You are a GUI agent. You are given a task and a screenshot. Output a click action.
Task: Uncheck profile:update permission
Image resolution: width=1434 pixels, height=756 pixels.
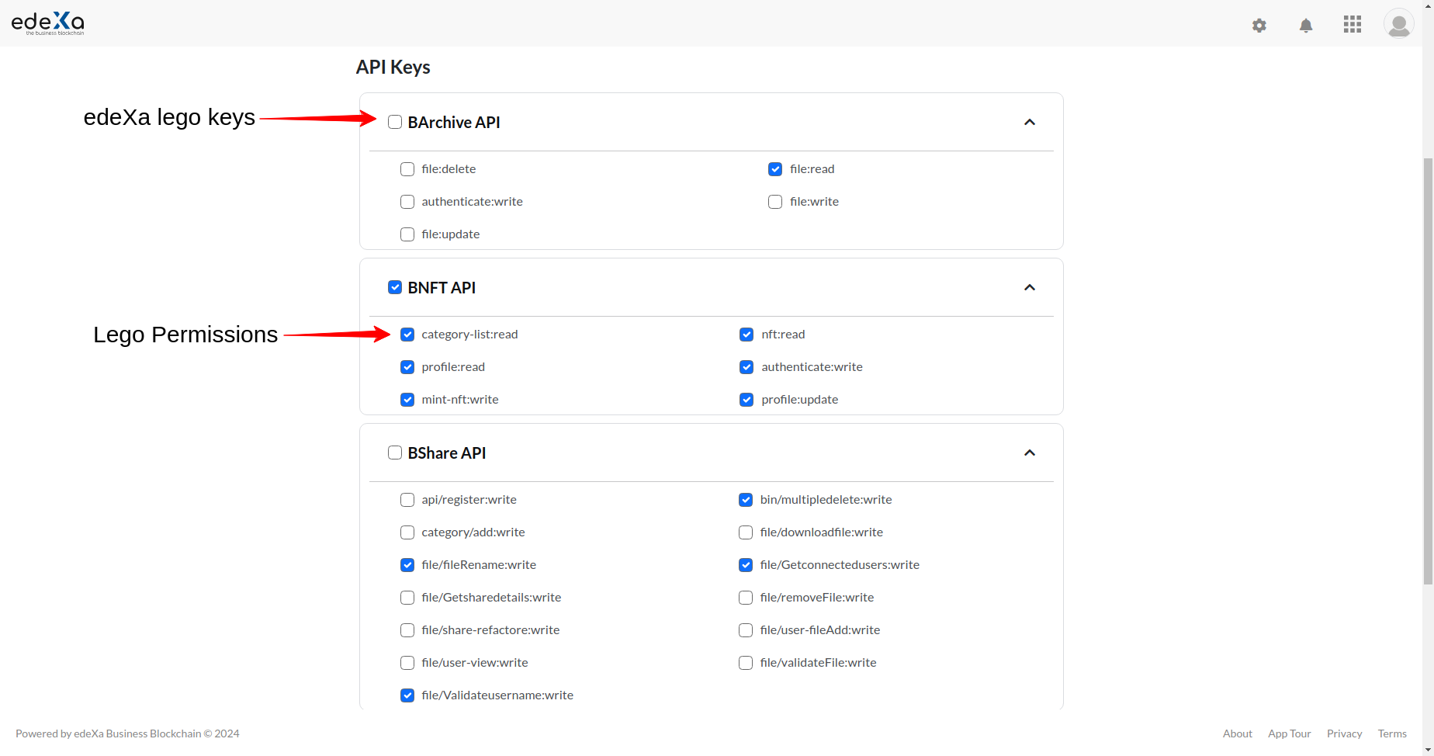click(746, 400)
